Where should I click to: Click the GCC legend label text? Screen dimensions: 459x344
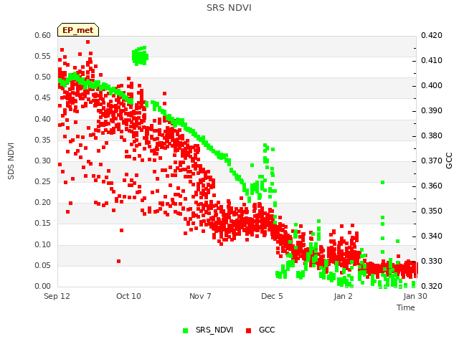click(267, 330)
